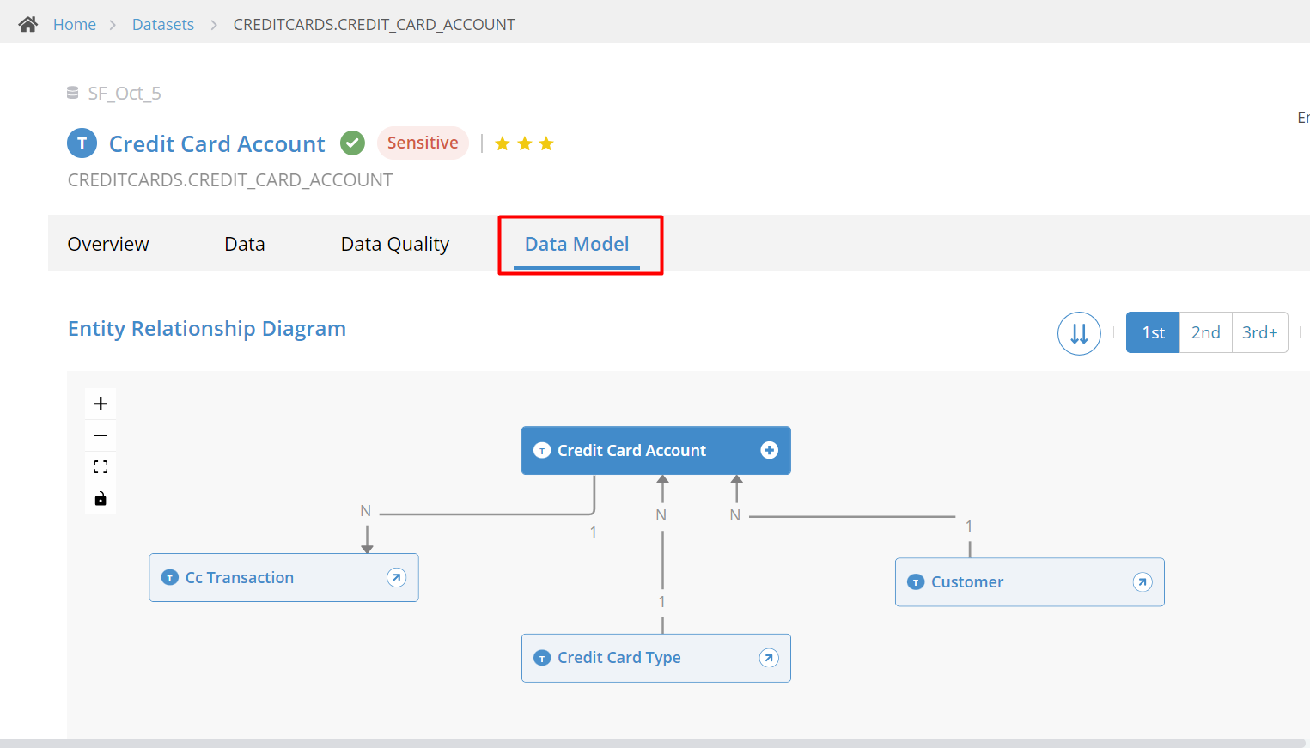
Task: Click the third rating star
Action: 545,143
